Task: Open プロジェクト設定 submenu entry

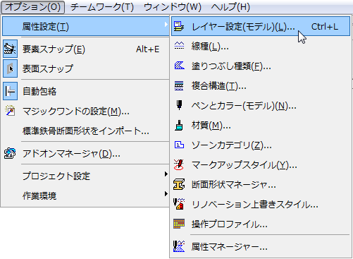Action: point(85,176)
